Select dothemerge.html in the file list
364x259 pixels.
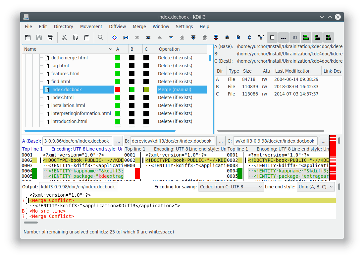70,58
